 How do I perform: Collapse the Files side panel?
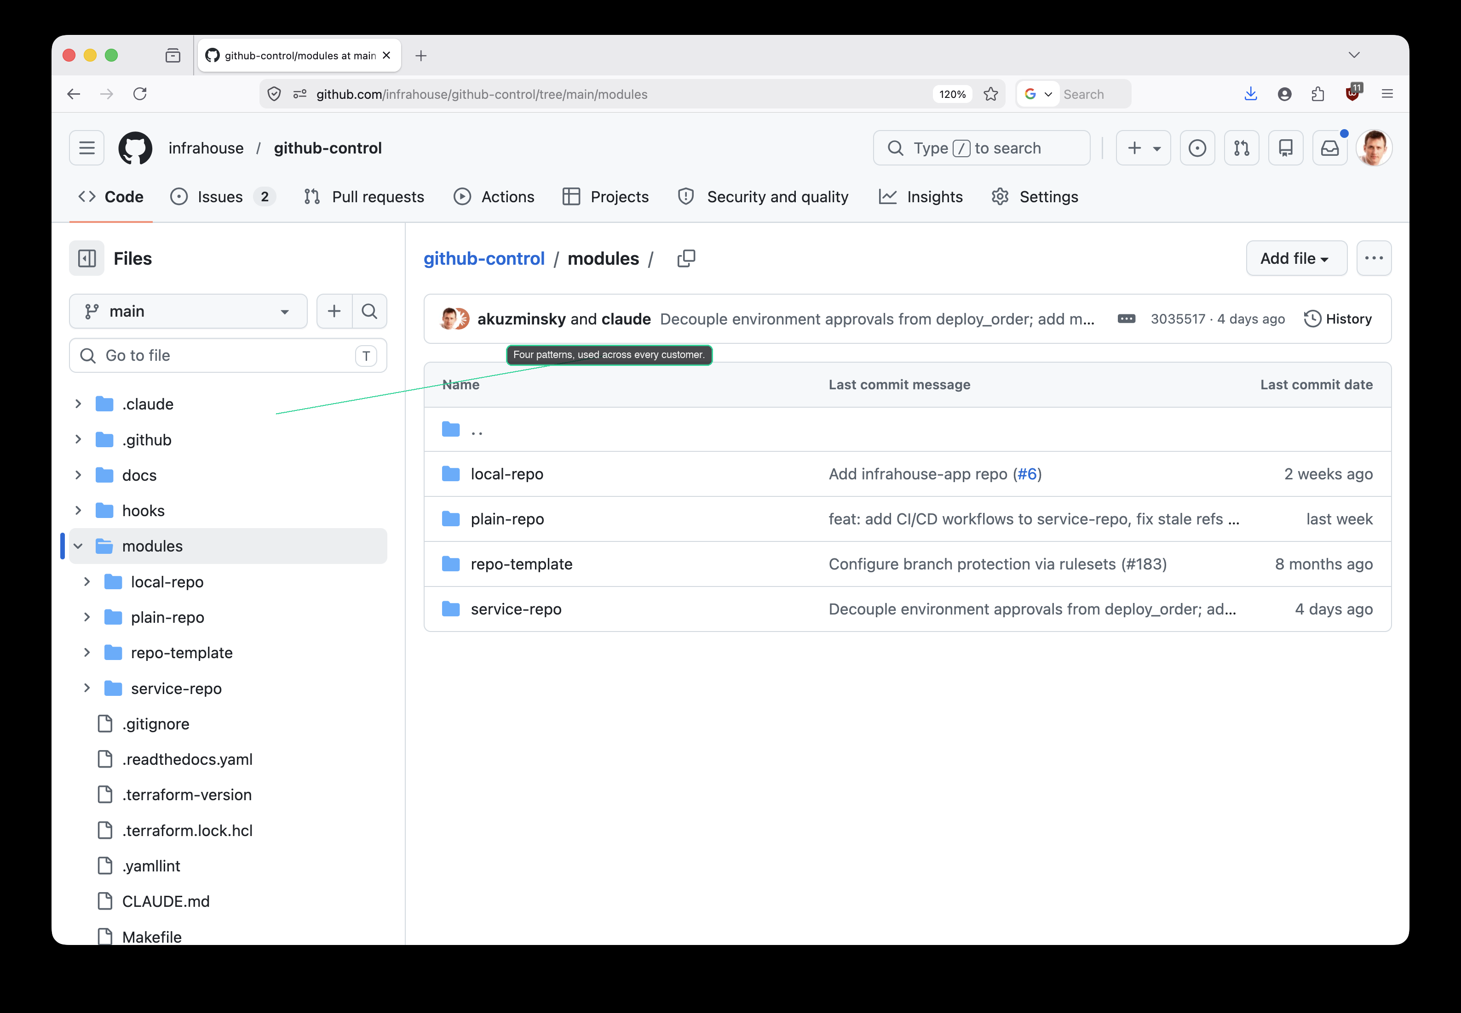tap(86, 258)
